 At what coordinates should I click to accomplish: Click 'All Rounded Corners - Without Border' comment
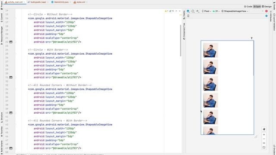60,85
